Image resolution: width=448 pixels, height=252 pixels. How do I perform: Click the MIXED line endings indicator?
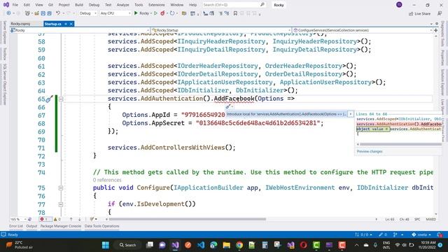(431, 219)
